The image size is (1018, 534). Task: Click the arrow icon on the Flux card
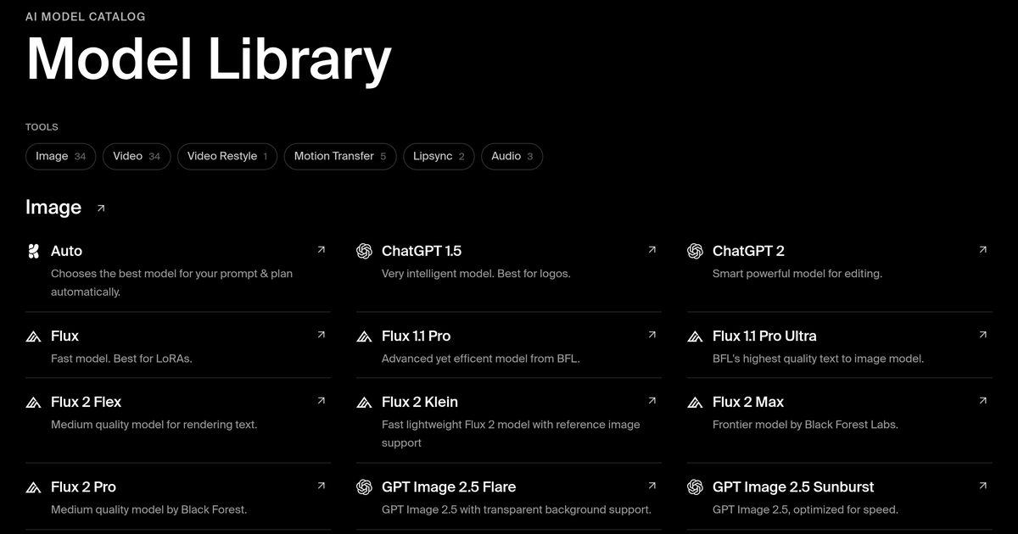[x=321, y=335]
